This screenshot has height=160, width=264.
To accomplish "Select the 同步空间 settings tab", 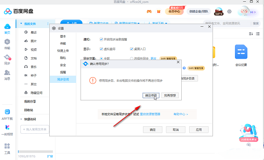I will coord(63,79).
